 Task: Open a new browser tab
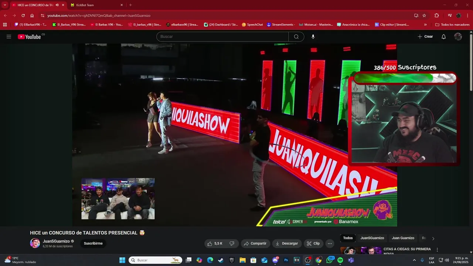130,5
